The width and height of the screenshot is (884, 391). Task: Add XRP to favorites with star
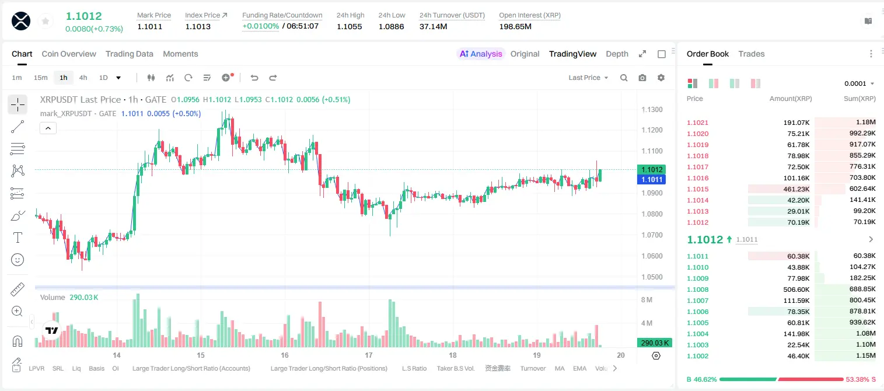click(46, 22)
